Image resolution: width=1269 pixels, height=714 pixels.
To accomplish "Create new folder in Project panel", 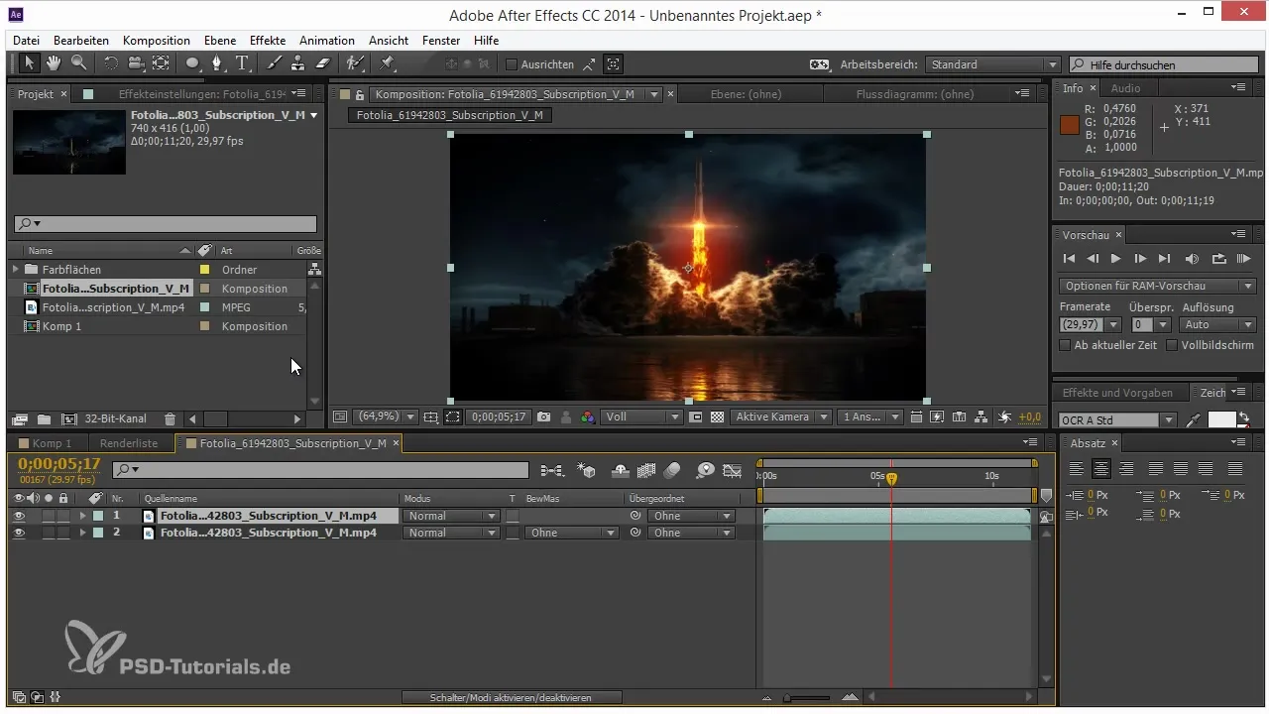I will point(44,419).
